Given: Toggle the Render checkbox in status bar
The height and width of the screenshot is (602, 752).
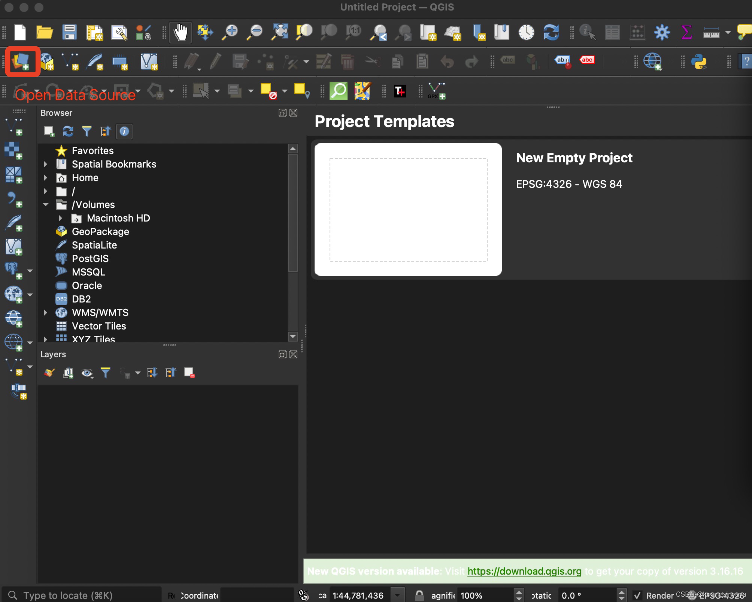Looking at the screenshot, I should tap(637, 595).
